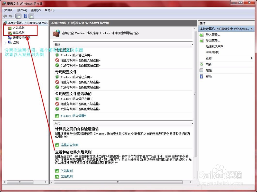The height and width of the screenshot is (192, 257).
Task: Collapse the 入门 section
Action: pyautogui.click(x=192, y=123)
